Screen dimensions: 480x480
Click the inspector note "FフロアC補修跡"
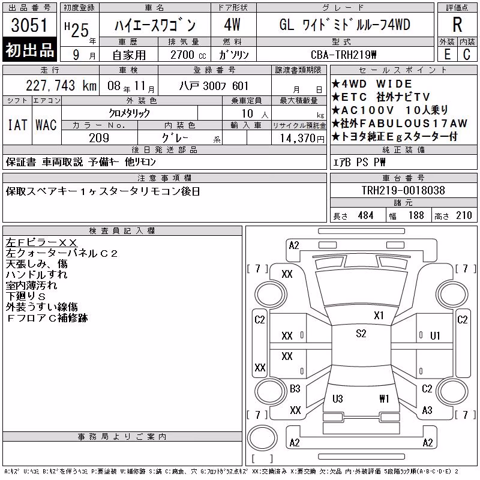point(47,318)
